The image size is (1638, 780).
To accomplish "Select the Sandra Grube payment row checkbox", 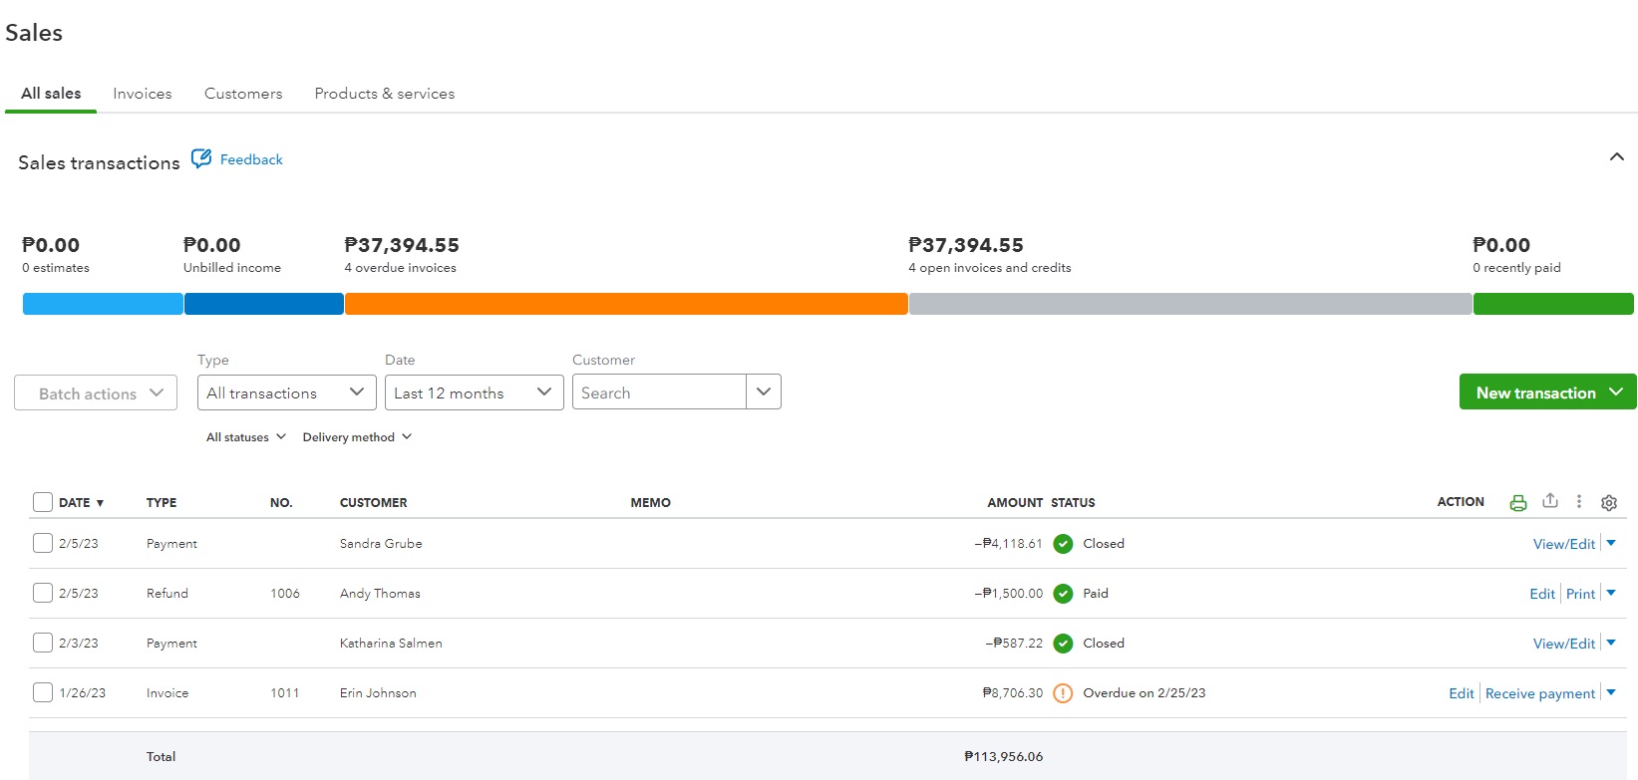I will point(43,543).
